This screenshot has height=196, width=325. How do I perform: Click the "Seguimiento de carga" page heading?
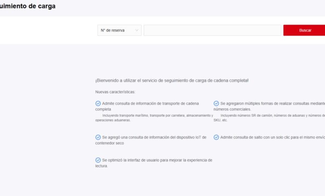(27, 6)
